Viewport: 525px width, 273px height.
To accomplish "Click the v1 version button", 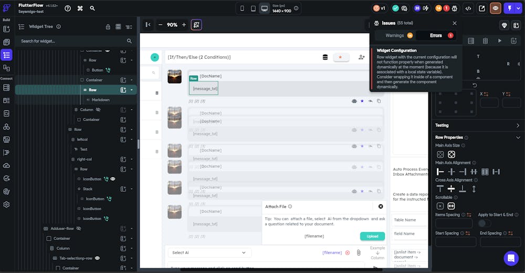I will click(x=380, y=8).
